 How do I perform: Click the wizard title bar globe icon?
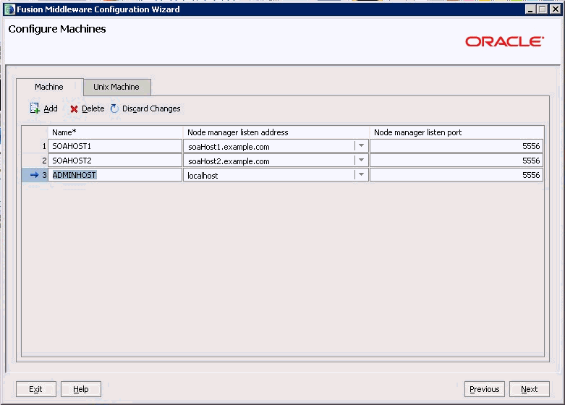[10, 9]
